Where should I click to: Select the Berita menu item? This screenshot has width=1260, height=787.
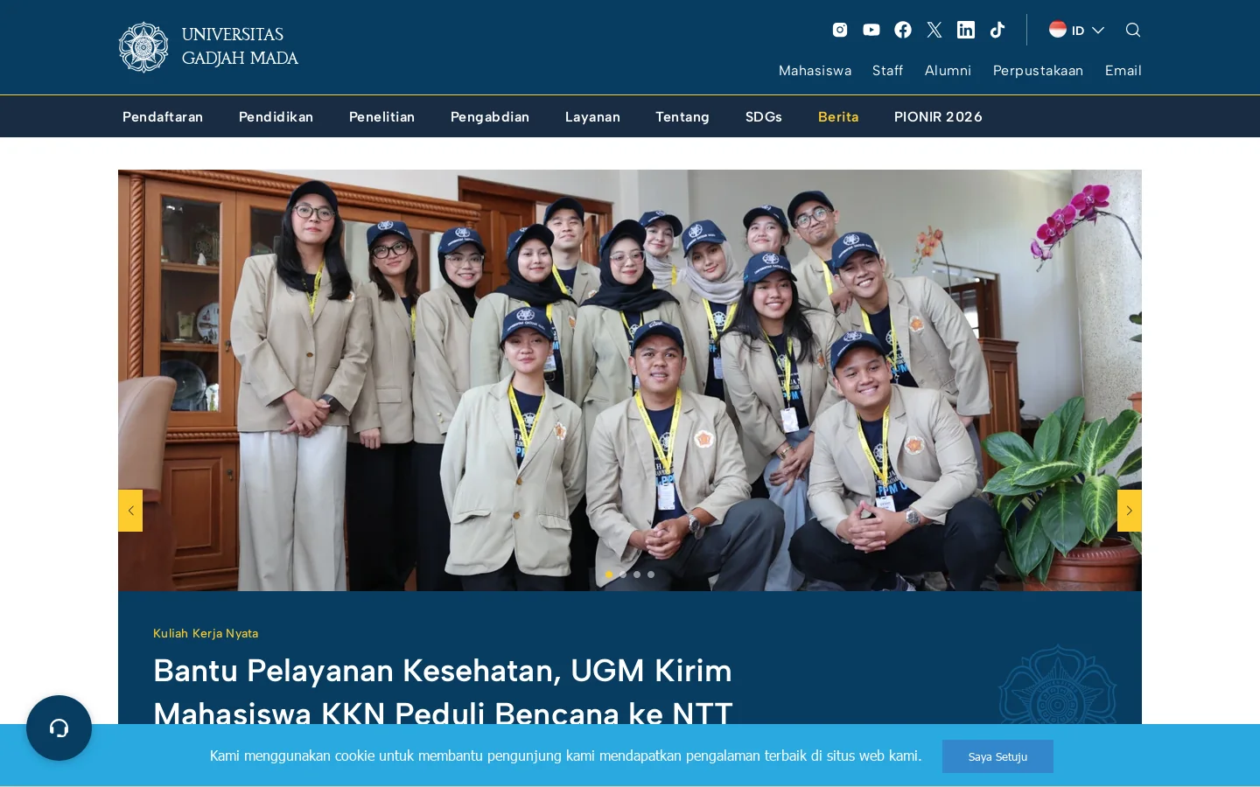tap(838, 116)
